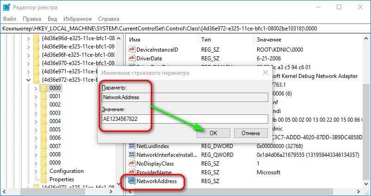Click the Microsoft data cell of ProviderName
This screenshot has height=196, width=371.
tap(268, 172)
